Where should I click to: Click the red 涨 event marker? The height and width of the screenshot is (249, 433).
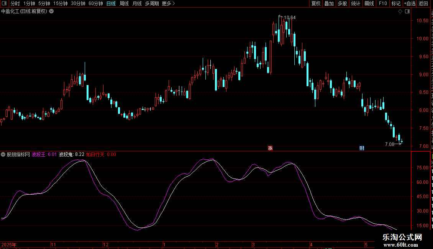tap(270, 148)
